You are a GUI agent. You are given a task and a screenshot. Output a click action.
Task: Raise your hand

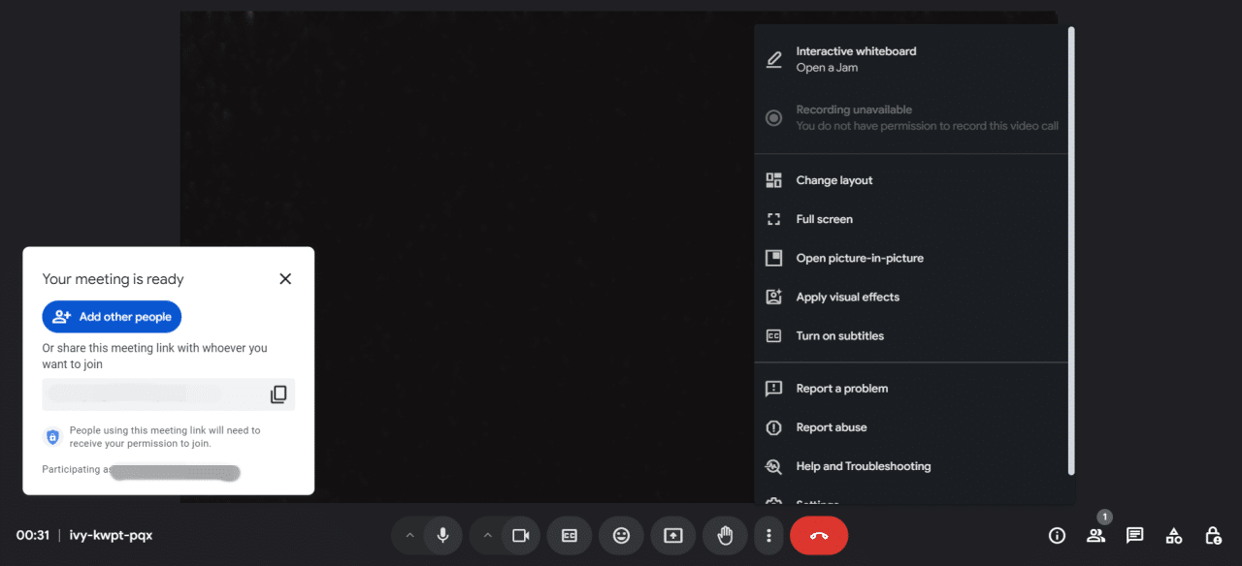point(725,535)
